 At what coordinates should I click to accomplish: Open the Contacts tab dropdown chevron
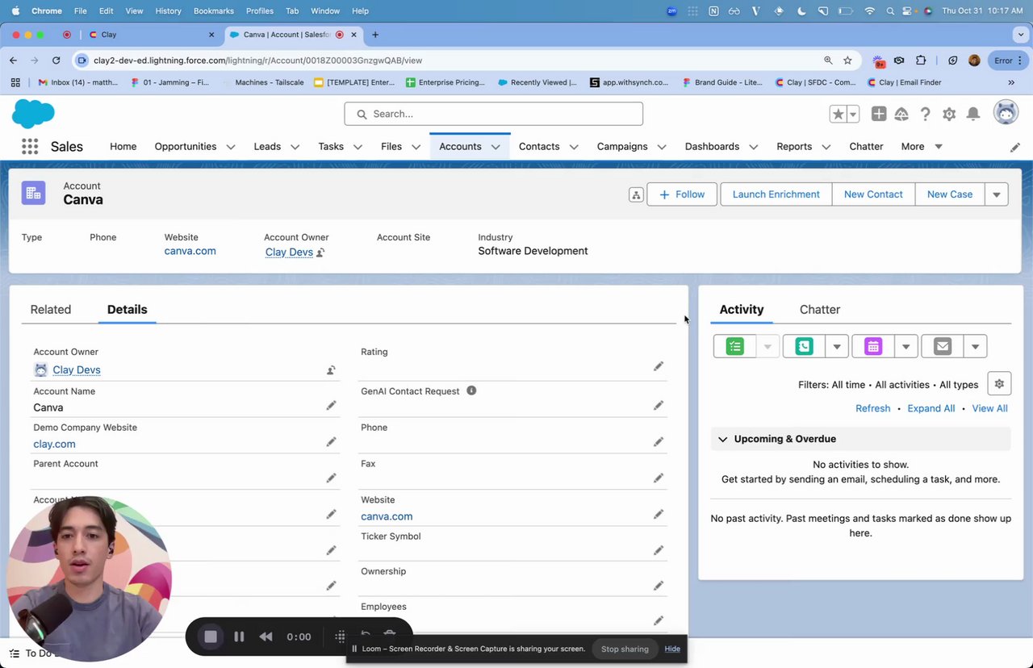point(574,147)
